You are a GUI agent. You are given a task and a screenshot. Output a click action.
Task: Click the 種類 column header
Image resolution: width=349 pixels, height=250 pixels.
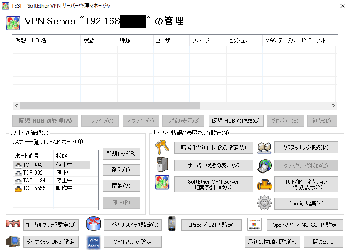point(135,40)
